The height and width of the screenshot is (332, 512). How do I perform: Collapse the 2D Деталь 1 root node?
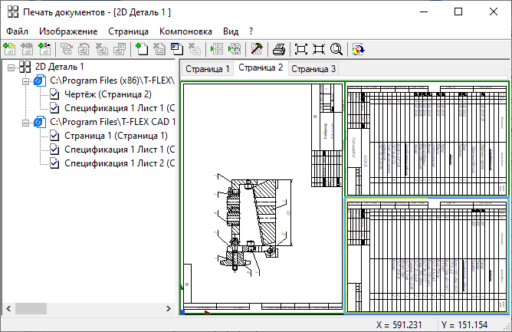[x=11, y=67]
